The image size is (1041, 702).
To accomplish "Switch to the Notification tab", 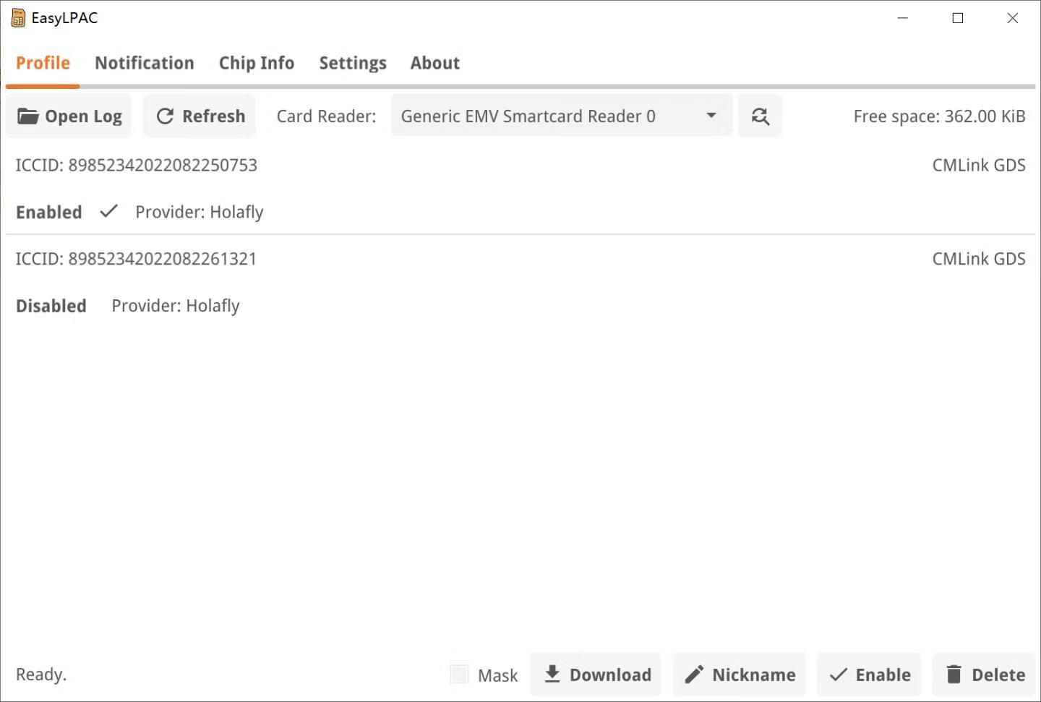I will tap(145, 64).
